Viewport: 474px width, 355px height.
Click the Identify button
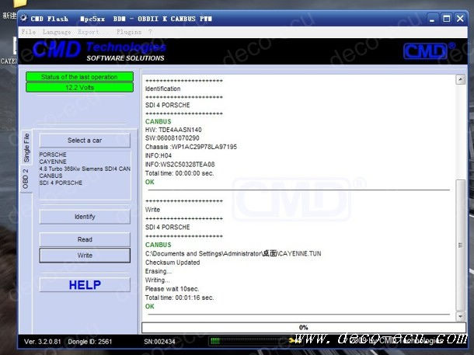pos(85,217)
